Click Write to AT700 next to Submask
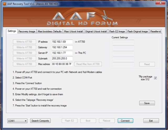The height and width of the screenshot is (130, 168). click(24, 58)
